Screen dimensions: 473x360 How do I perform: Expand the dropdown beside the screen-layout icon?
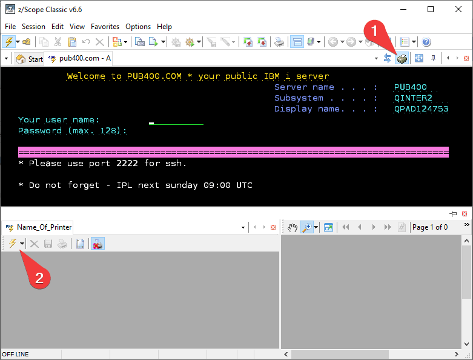click(x=125, y=42)
